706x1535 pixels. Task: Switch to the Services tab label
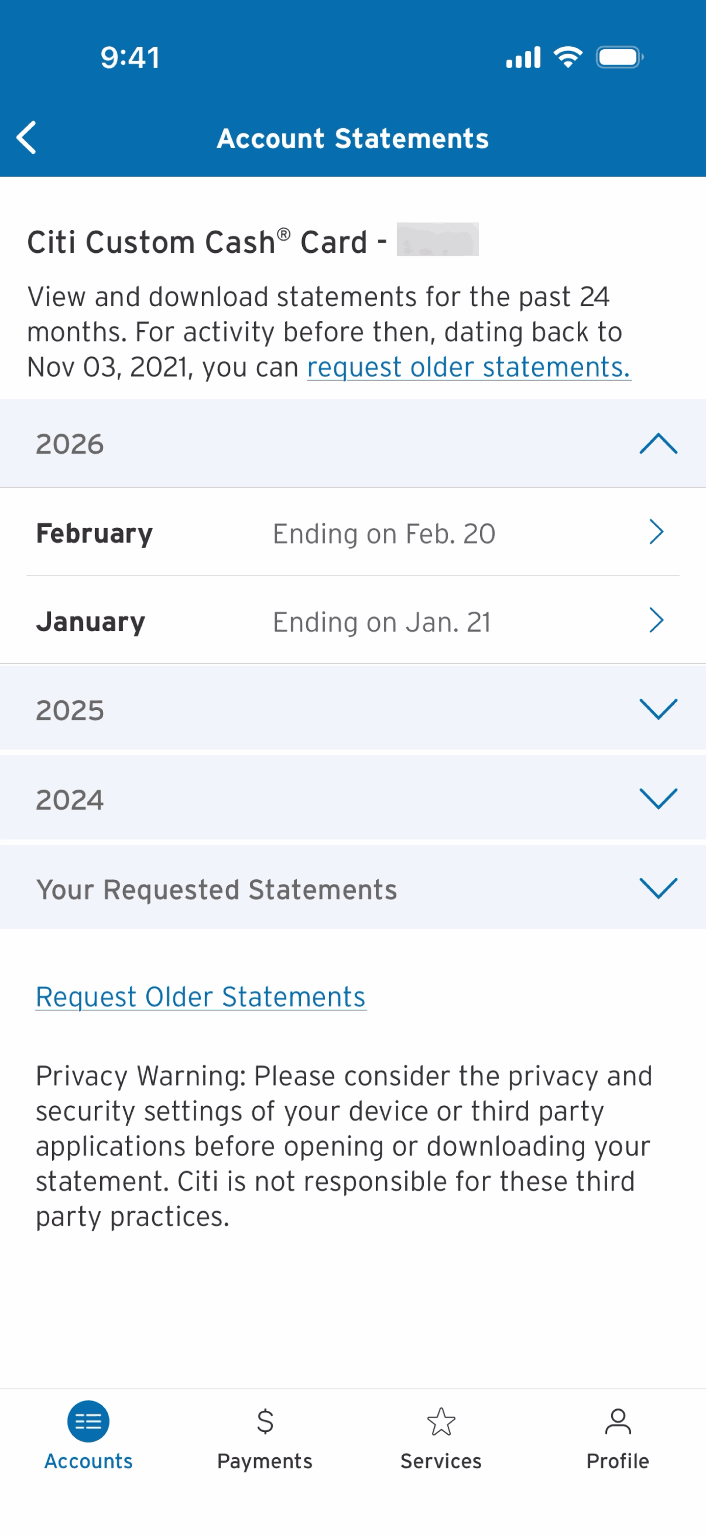coord(441,1461)
